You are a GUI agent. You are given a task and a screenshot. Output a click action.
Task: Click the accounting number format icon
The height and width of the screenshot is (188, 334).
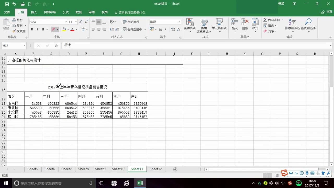152,30
